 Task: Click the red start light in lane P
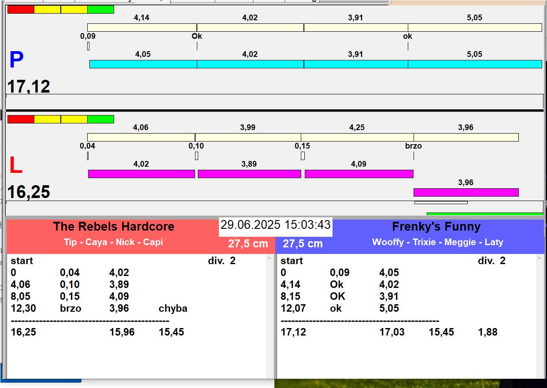21,9
